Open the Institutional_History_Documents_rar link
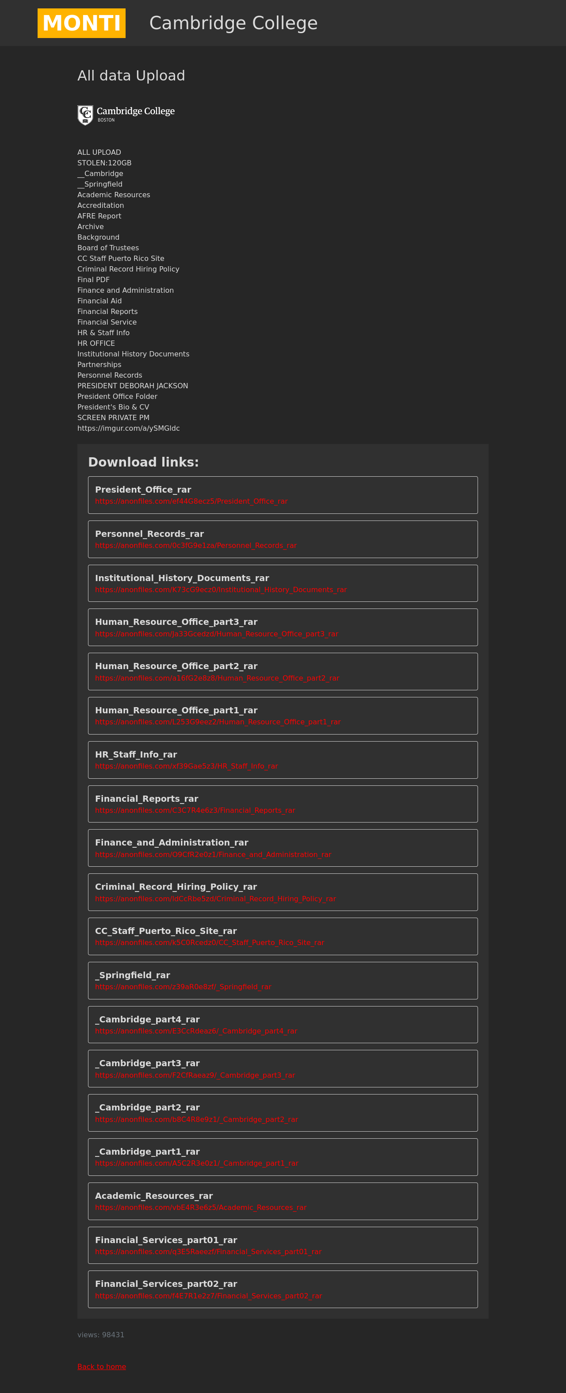The width and height of the screenshot is (566, 1393). (221, 590)
